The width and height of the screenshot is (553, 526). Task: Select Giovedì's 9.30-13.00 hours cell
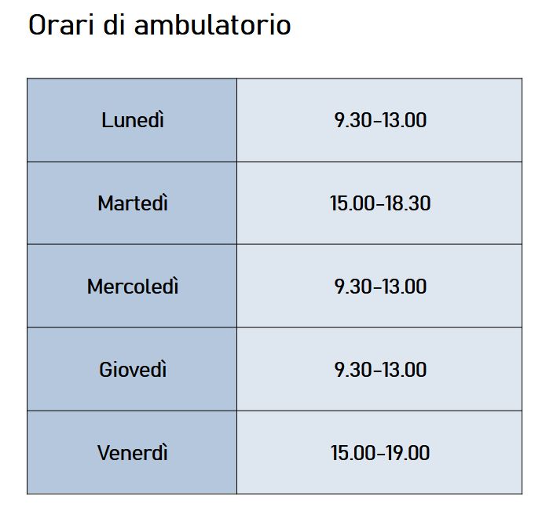pyautogui.click(x=380, y=370)
